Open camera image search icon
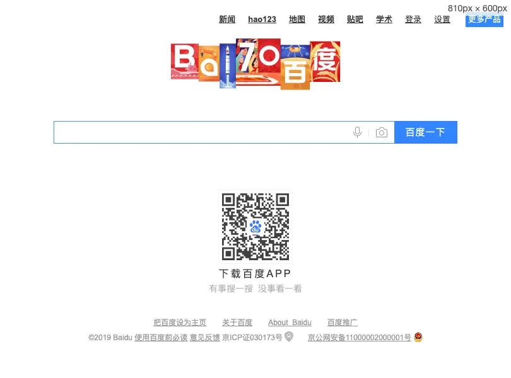Image resolution: width=511 pixels, height=378 pixels. [x=381, y=132]
